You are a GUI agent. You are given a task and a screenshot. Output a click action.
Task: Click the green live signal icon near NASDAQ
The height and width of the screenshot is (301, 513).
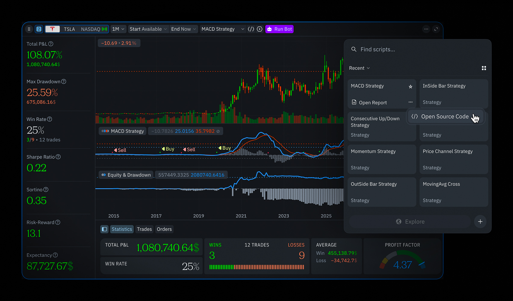[104, 29]
